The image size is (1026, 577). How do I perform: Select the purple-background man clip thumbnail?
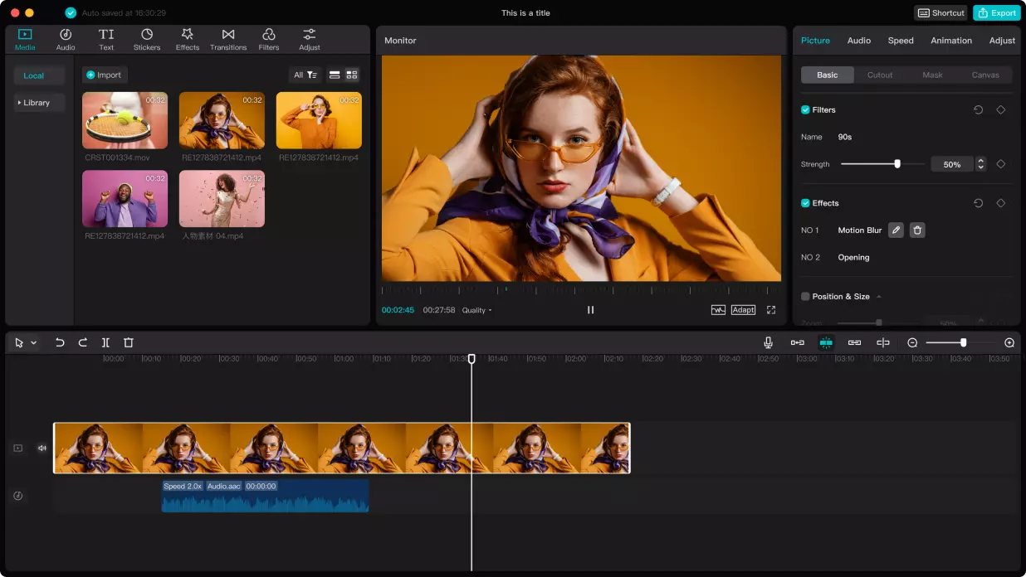pyautogui.click(x=125, y=199)
